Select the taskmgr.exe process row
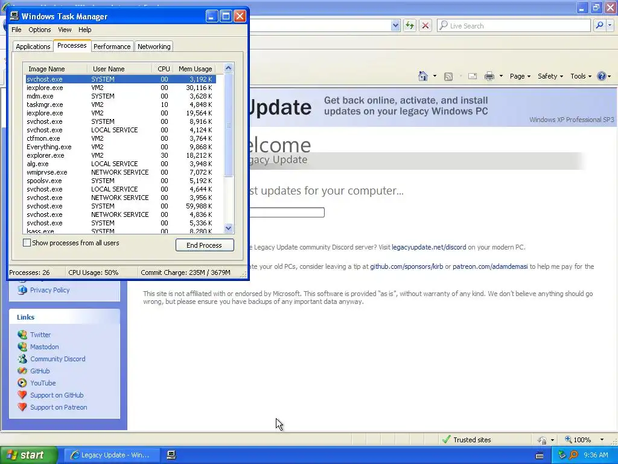 click(121, 105)
